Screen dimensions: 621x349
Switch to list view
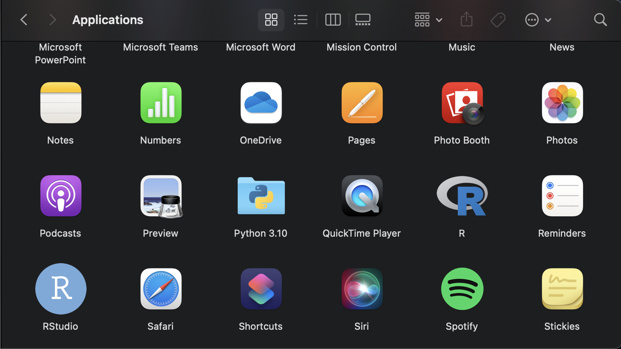click(300, 20)
